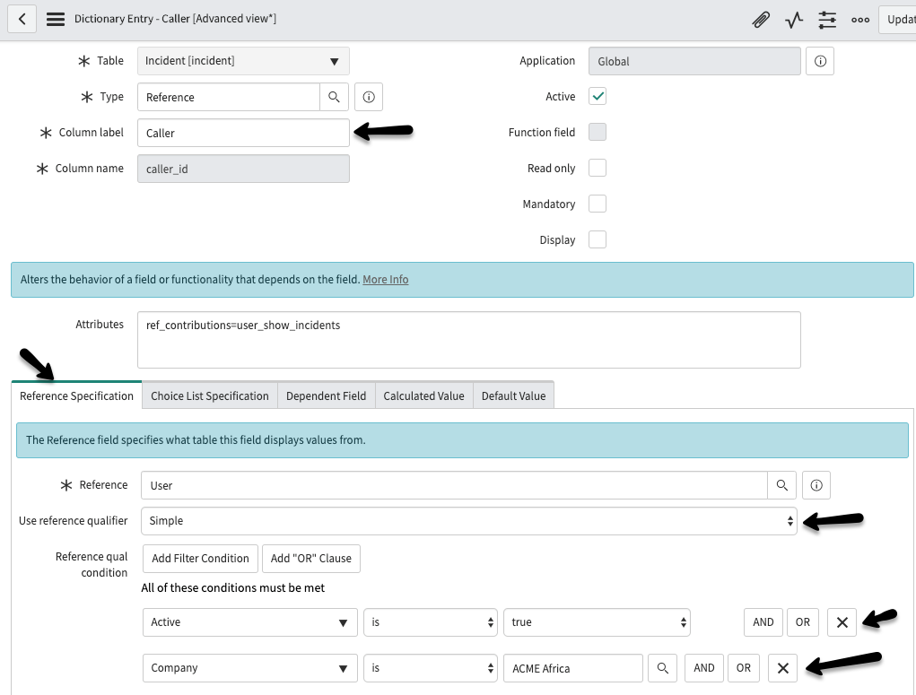Open the Choice List Specification tab
Screen dimensions: 916x695
tap(209, 395)
